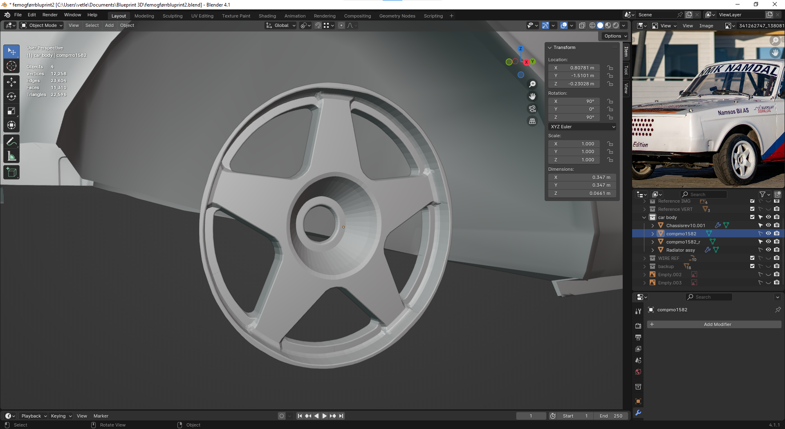Jump to the end frame
The height and width of the screenshot is (429, 785).
pyautogui.click(x=341, y=416)
